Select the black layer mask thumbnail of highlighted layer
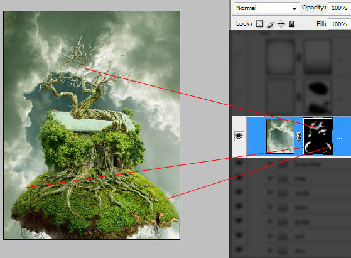The height and width of the screenshot is (258, 351). tap(318, 136)
